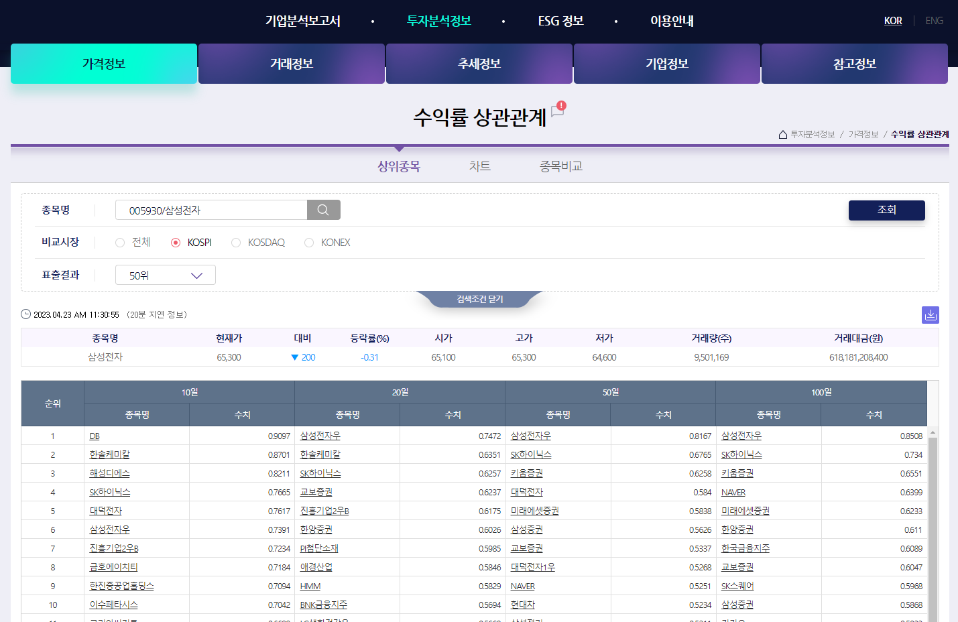958x622 pixels.
Task: Select the KOSDAQ market radio button
Action: point(236,243)
